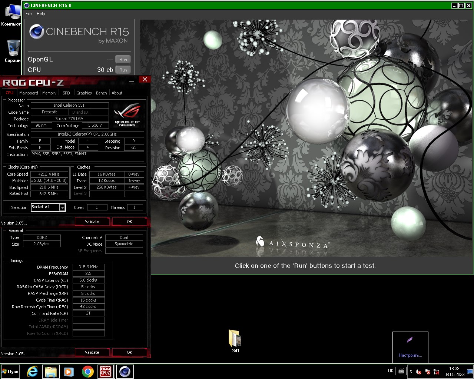The width and height of the screenshot is (474, 379).
Task: Click Validate button beside Version under Selection row
Action: pos(92,222)
